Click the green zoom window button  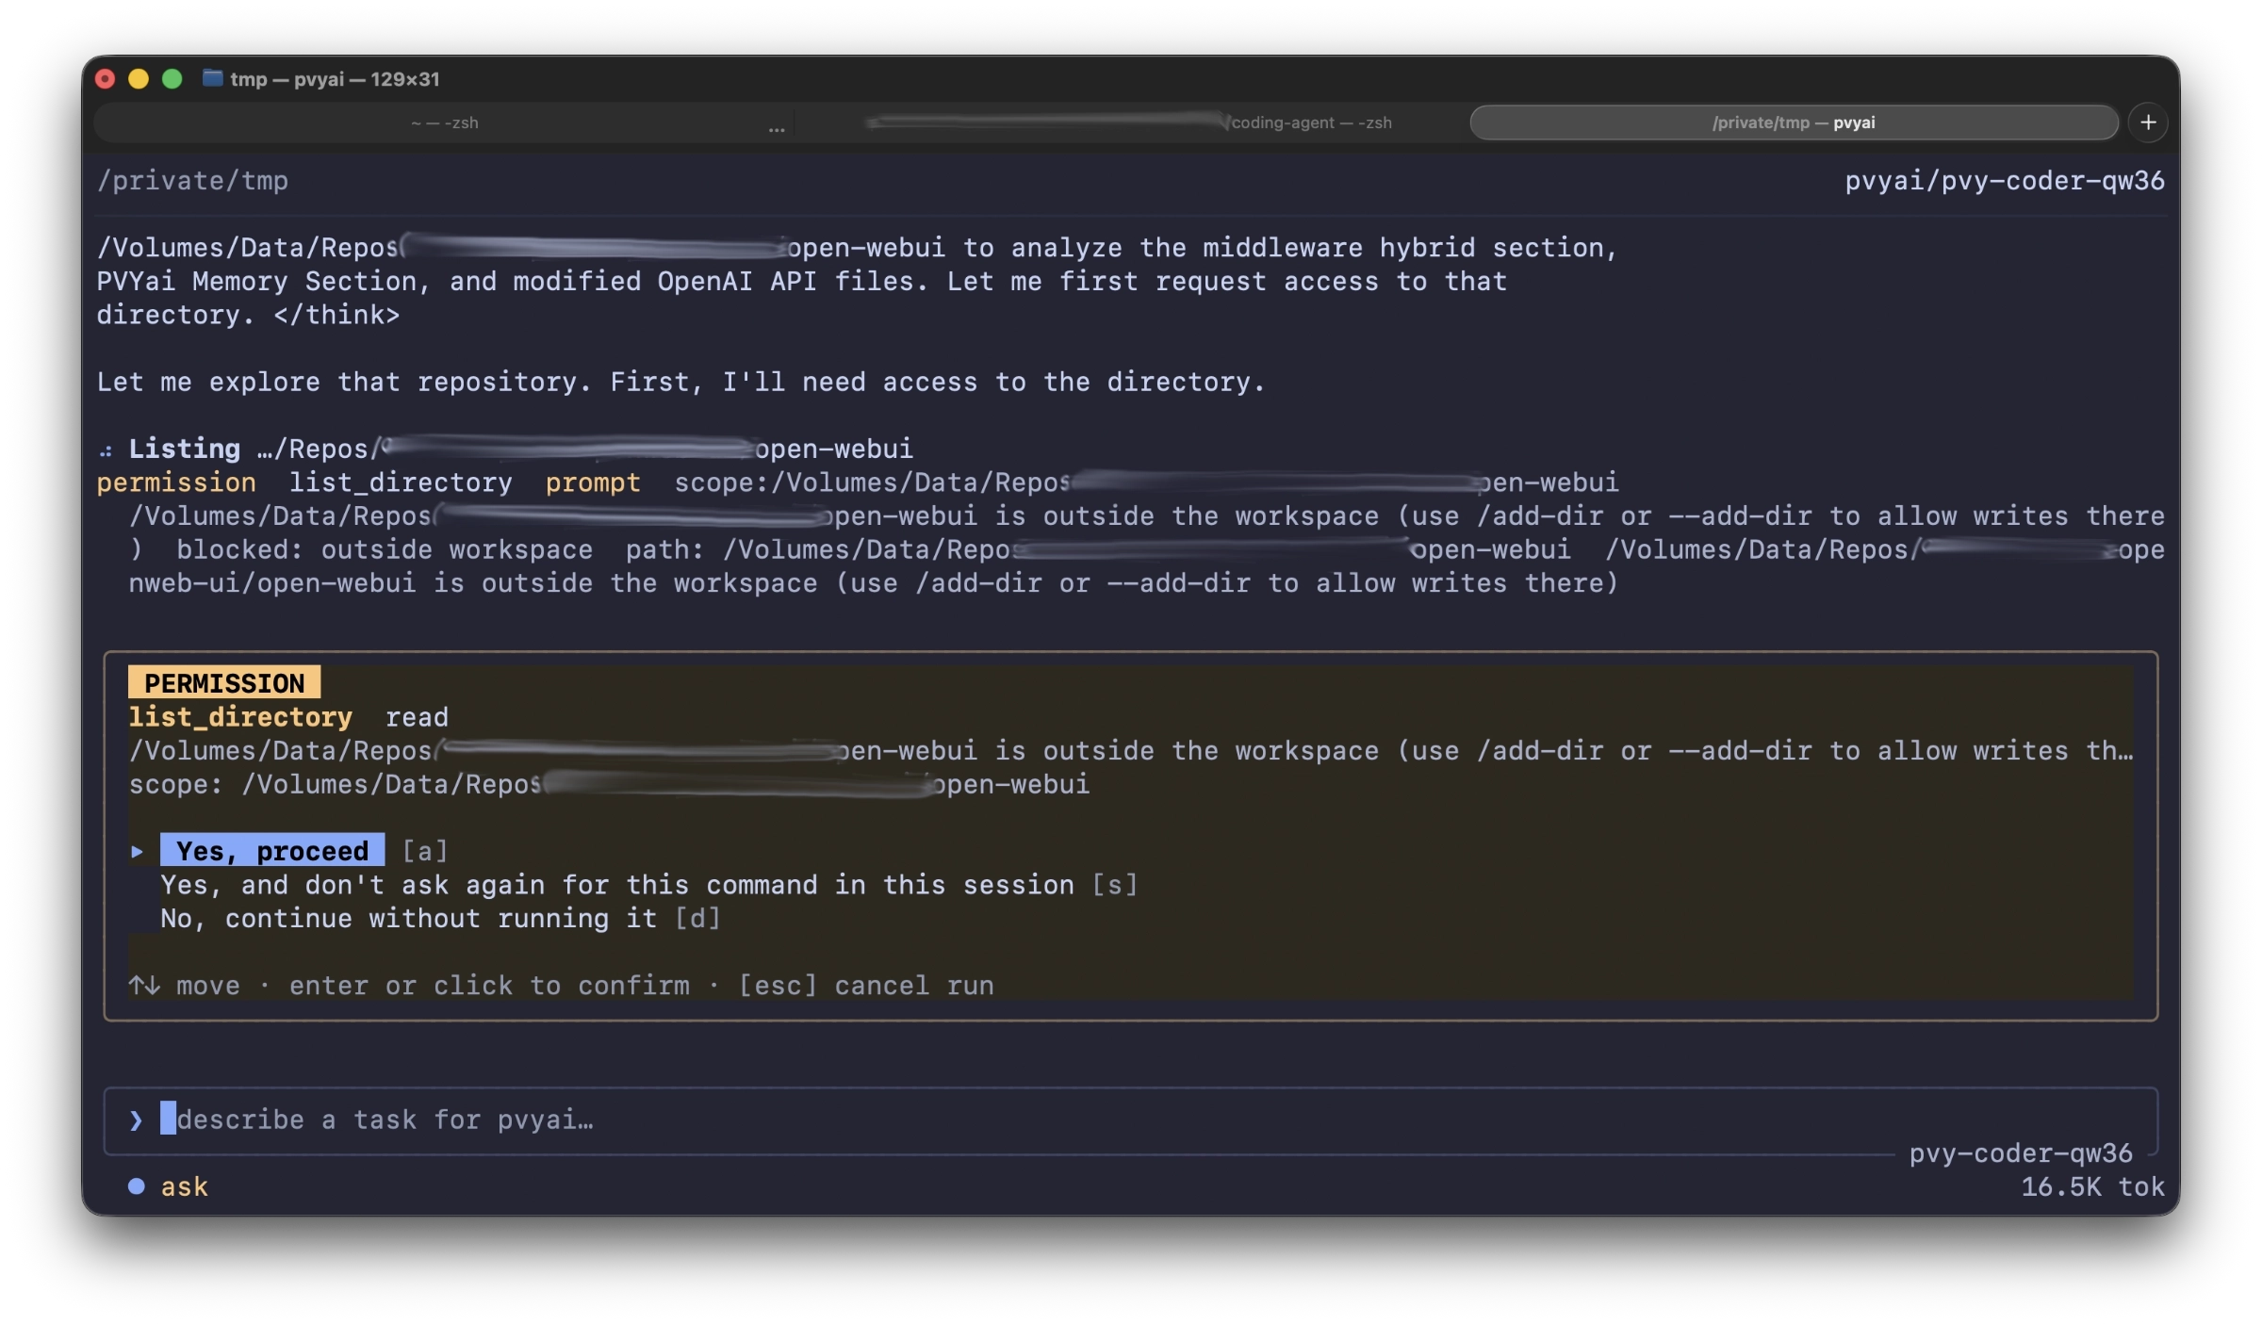pyautogui.click(x=172, y=79)
